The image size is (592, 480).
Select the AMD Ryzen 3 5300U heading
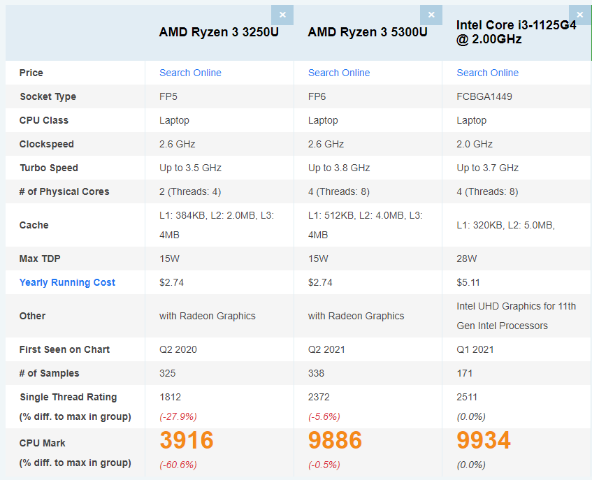(x=368, y=32)
